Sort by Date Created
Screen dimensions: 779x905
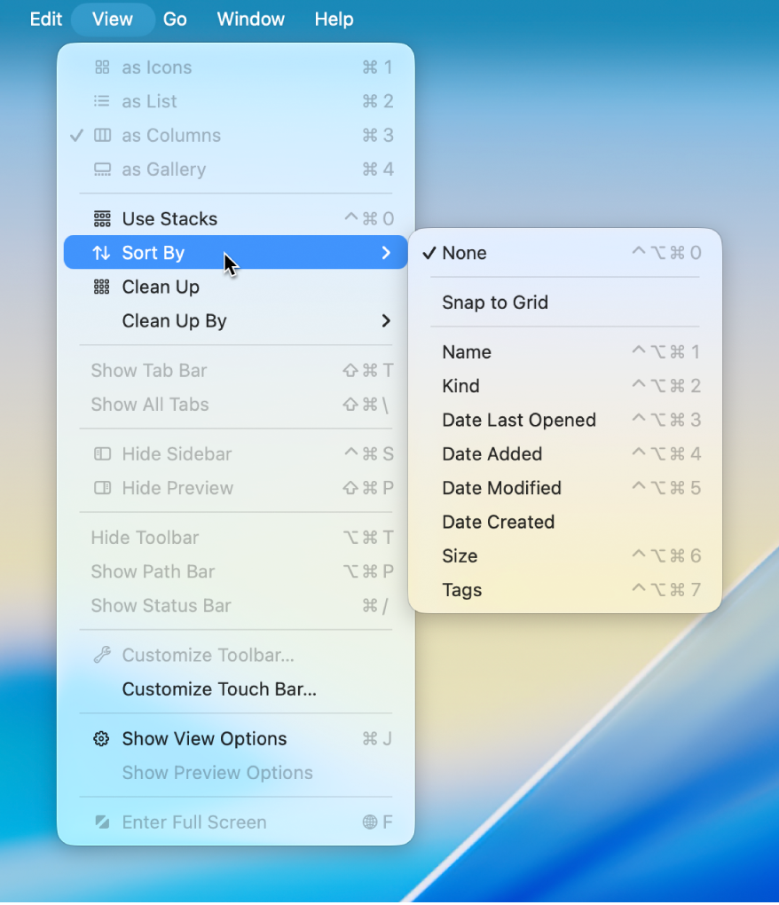565,523
